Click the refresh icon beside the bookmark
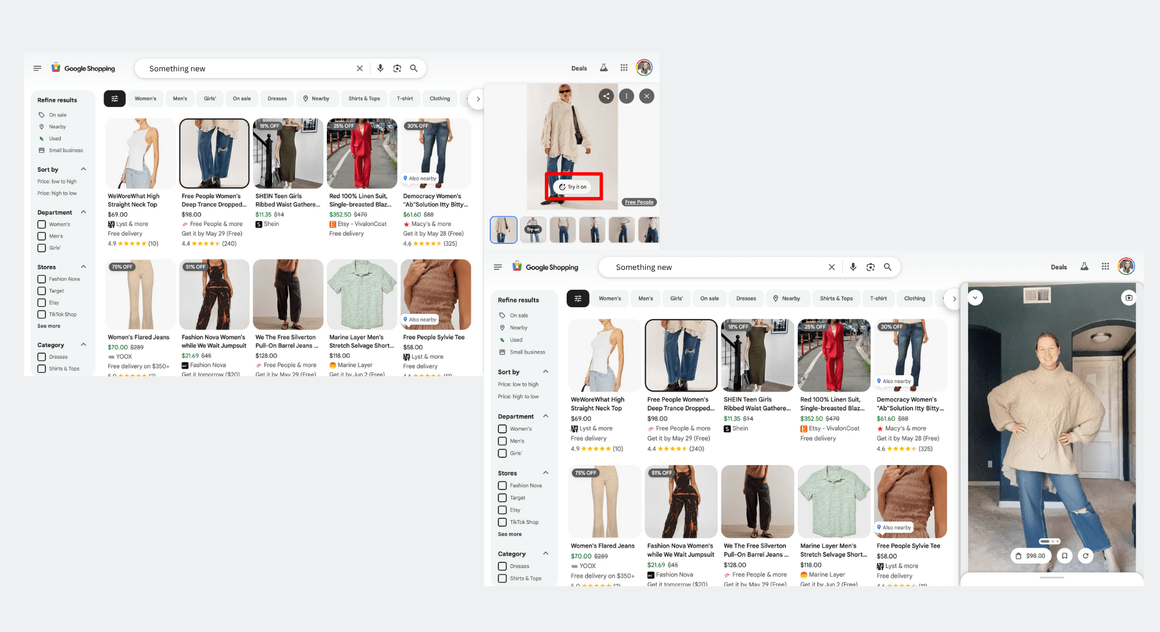This screenshot has width=1160, height=632. pyautogui.click(x=1085, y=556)
